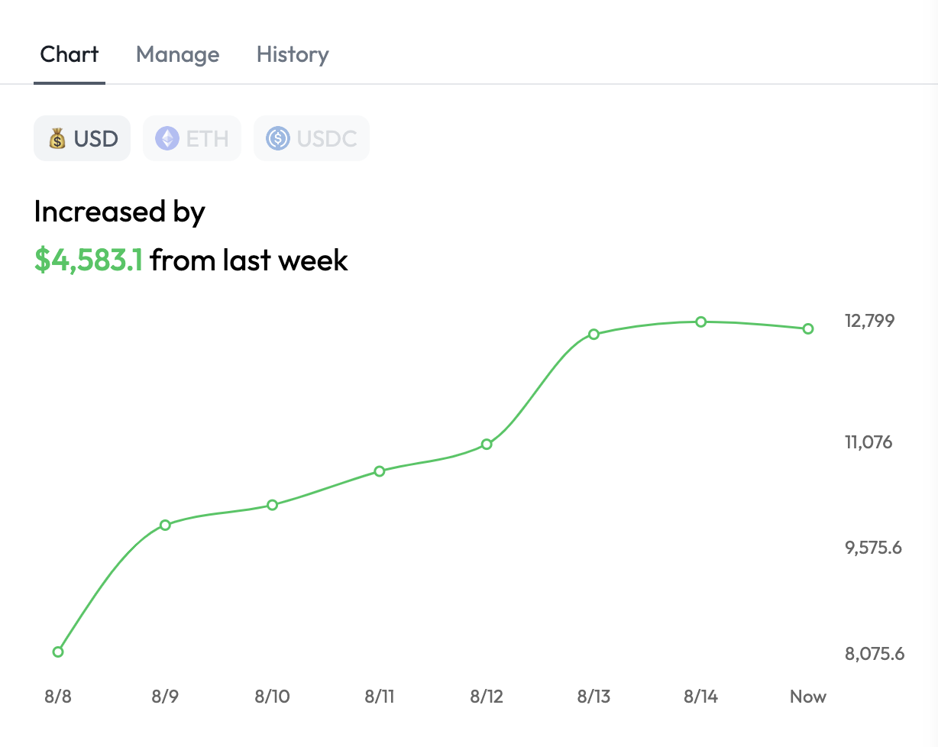
Task: Click the 8/14 peak data point
Action: pos(700,322)
